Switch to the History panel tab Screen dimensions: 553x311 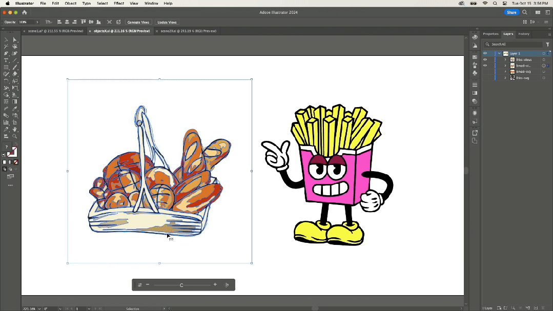coord(524,34)
